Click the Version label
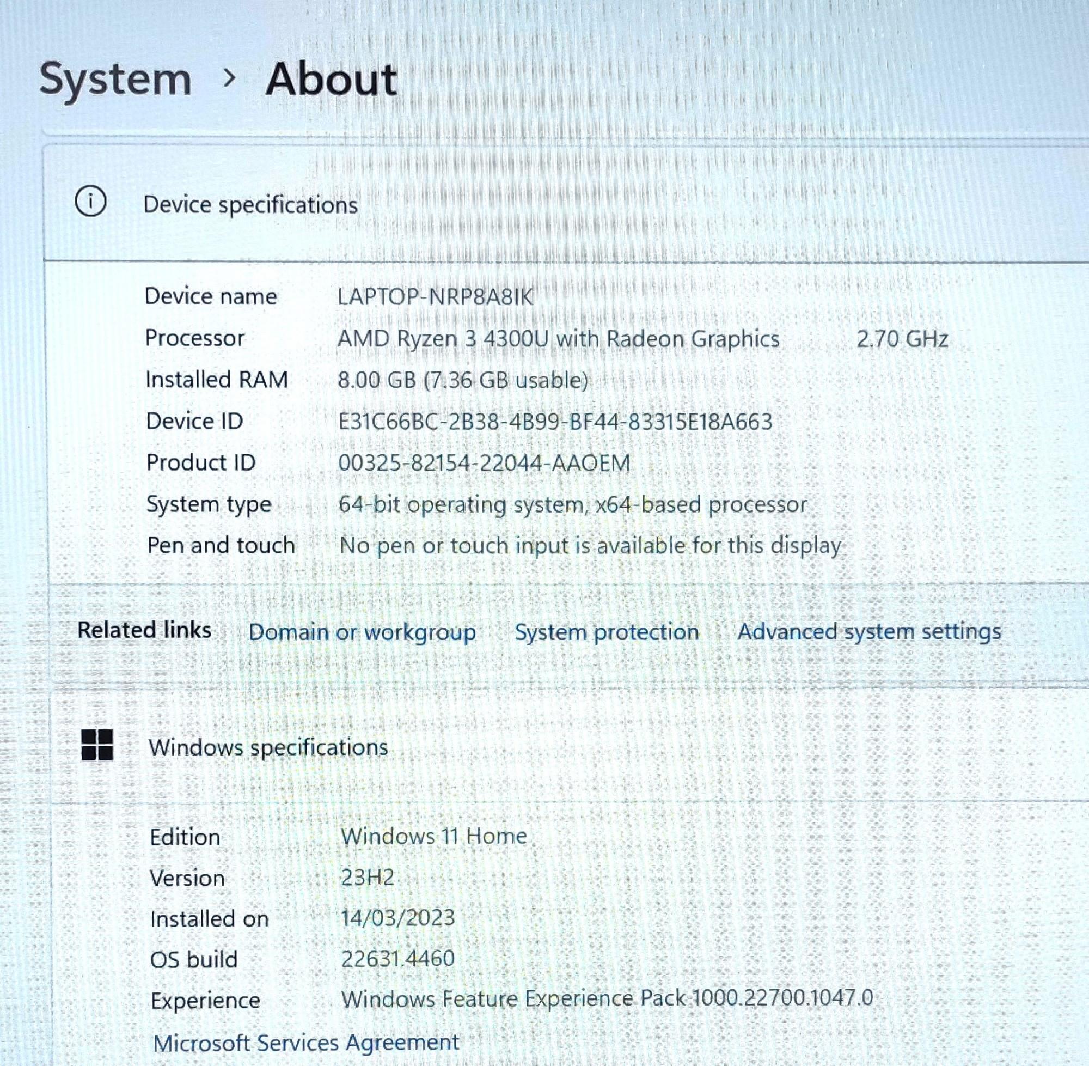This screenshot has height=1066, width=1089. (187, 878)
